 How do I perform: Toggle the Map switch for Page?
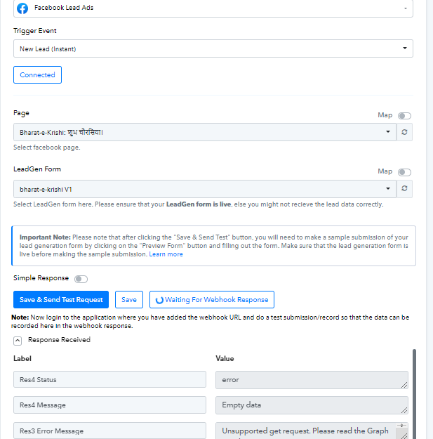[x=404, y=116]
